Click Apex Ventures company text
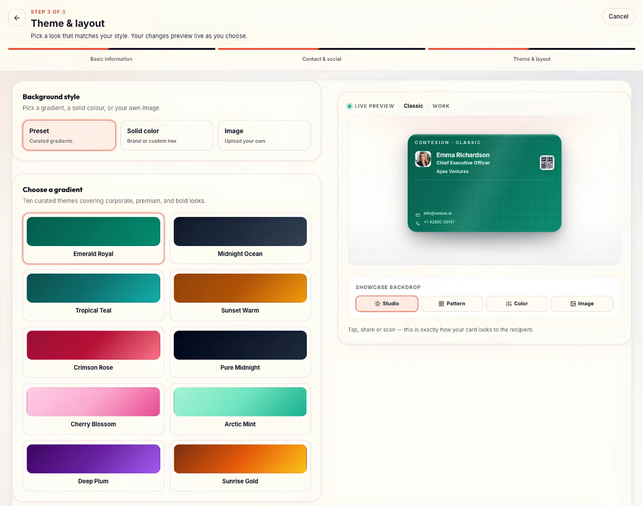Viewport: 643px width, 506px height. coord(452,172)
